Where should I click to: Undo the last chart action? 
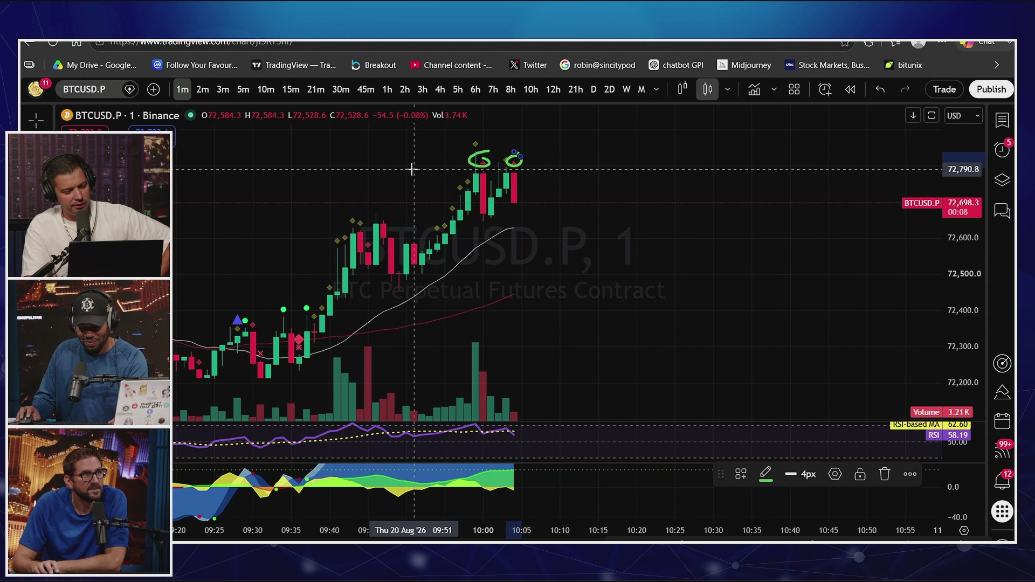point(880,89)
